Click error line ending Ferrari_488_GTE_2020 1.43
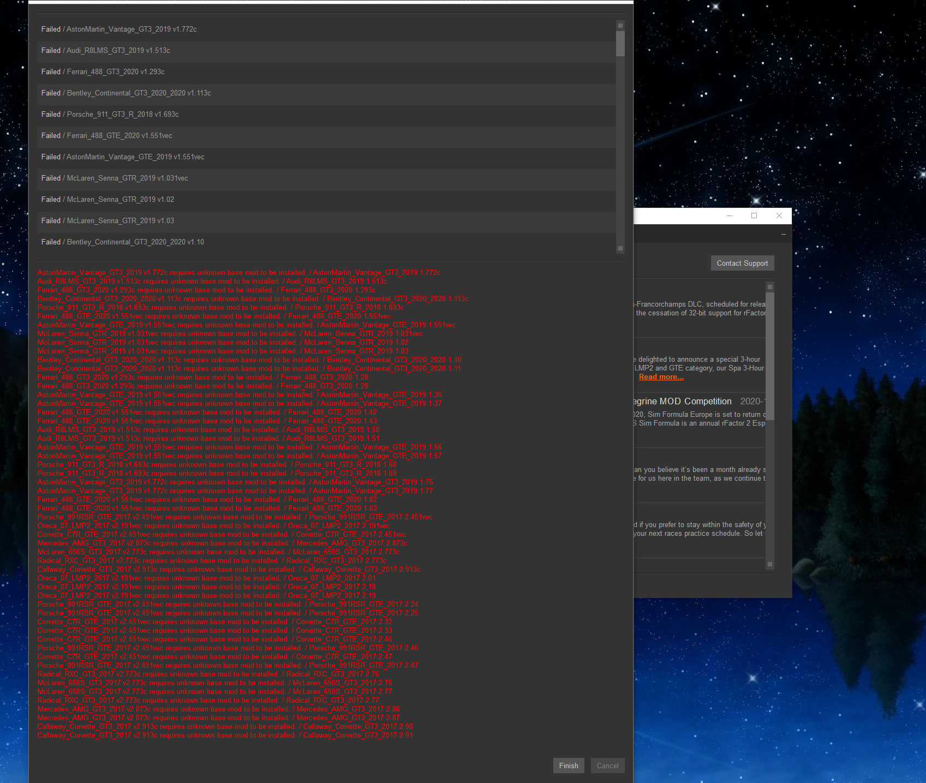Viewport: 926px width, 783px height. click(207, 421)
